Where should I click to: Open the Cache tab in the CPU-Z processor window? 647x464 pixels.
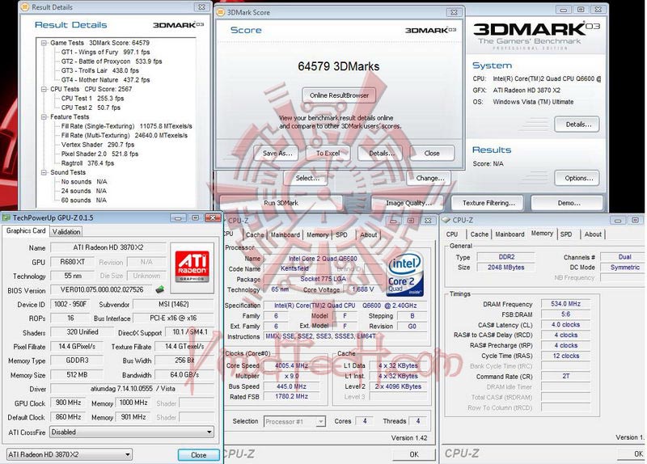(x=255, y=234)
